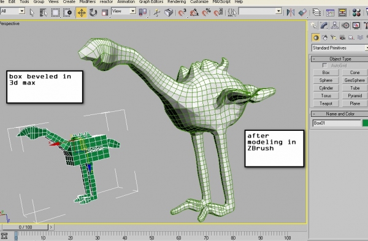Collapse the Name and Color rollout
The width and height of the screenshot is (368, 241).
click(340, 114)
